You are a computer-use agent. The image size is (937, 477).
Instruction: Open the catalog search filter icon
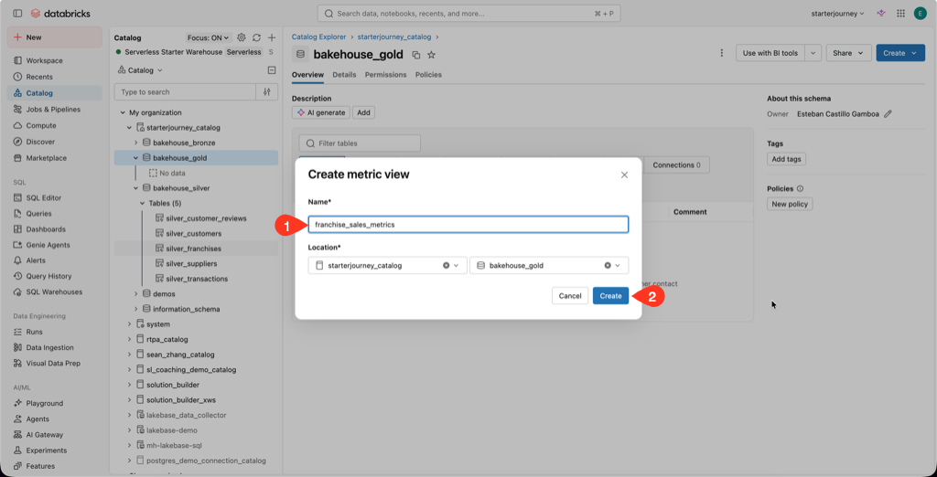pos(267,92)
